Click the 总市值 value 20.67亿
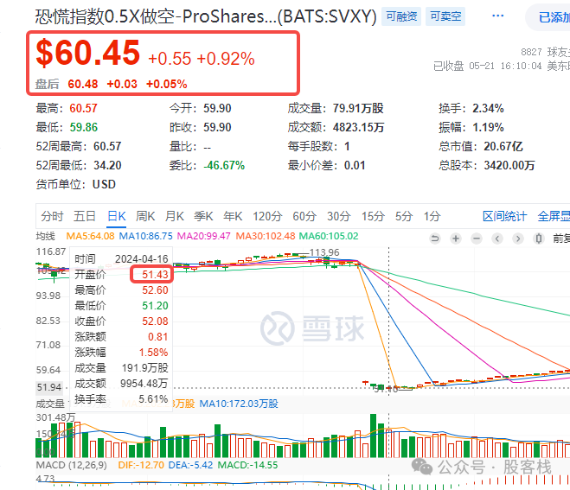Screen dimensions: 570x490 pyautogui.click(x=503, y=146)
